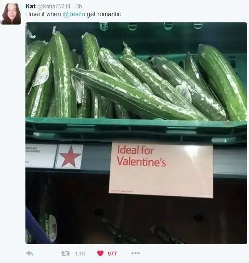Open the three-dot more options menu

tap(135, 253)
